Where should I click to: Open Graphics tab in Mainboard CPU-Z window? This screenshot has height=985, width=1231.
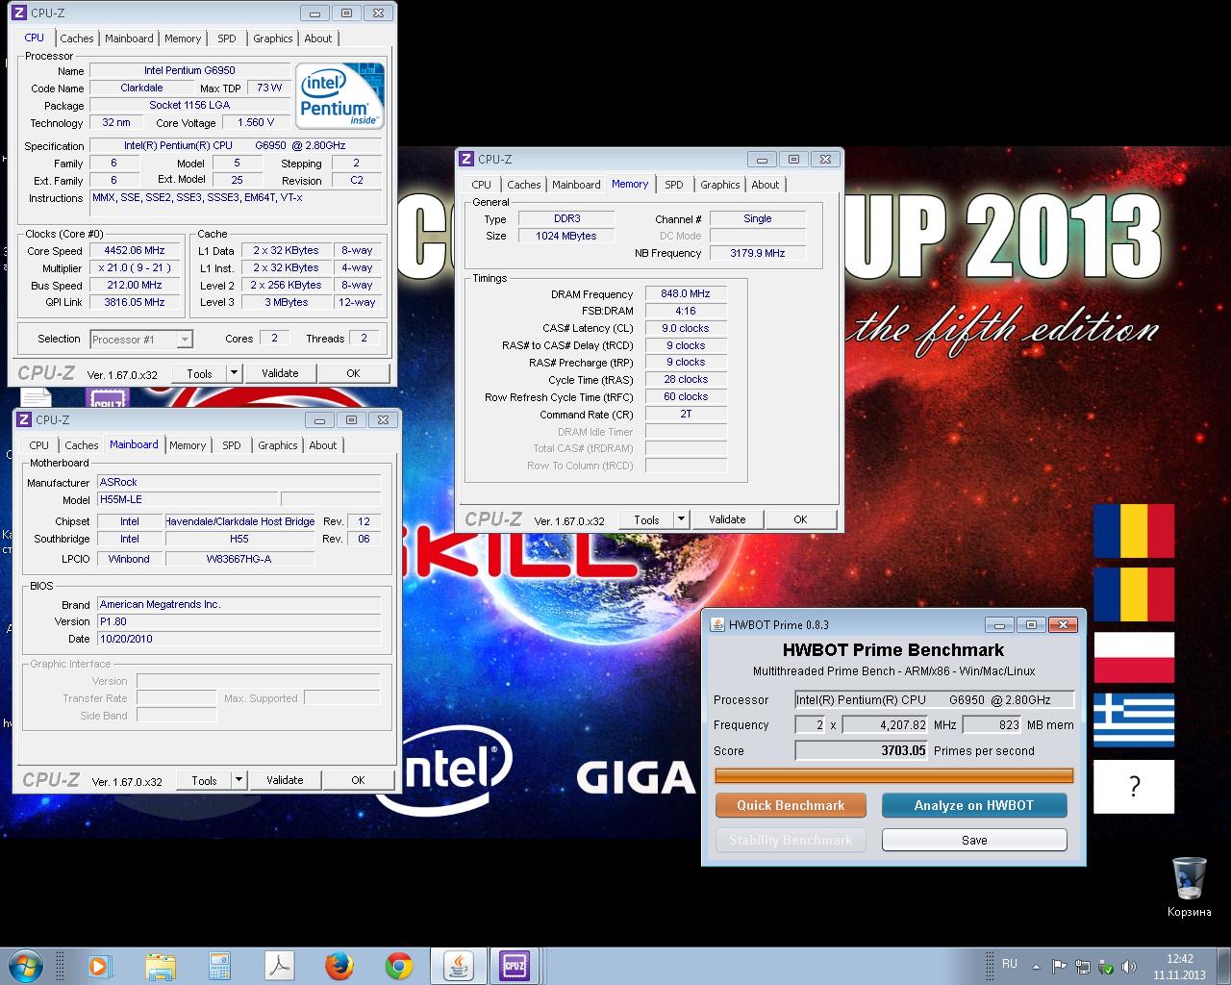coord(278,445)
